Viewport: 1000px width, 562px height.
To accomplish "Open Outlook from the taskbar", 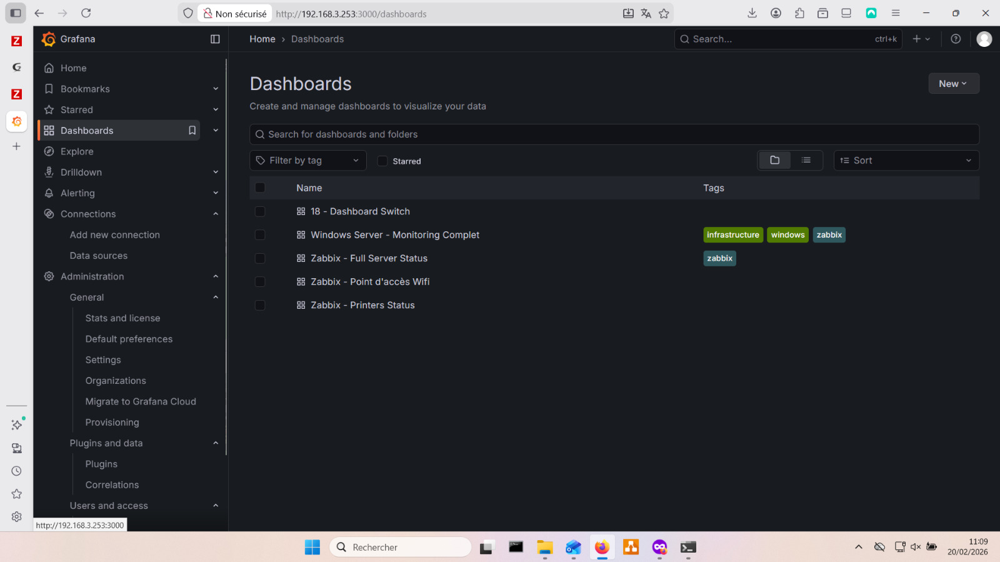I will 573,548.
